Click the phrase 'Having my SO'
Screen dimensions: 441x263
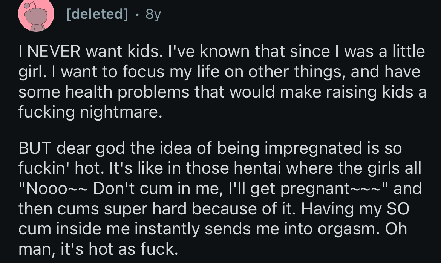[x=355, y=209]
